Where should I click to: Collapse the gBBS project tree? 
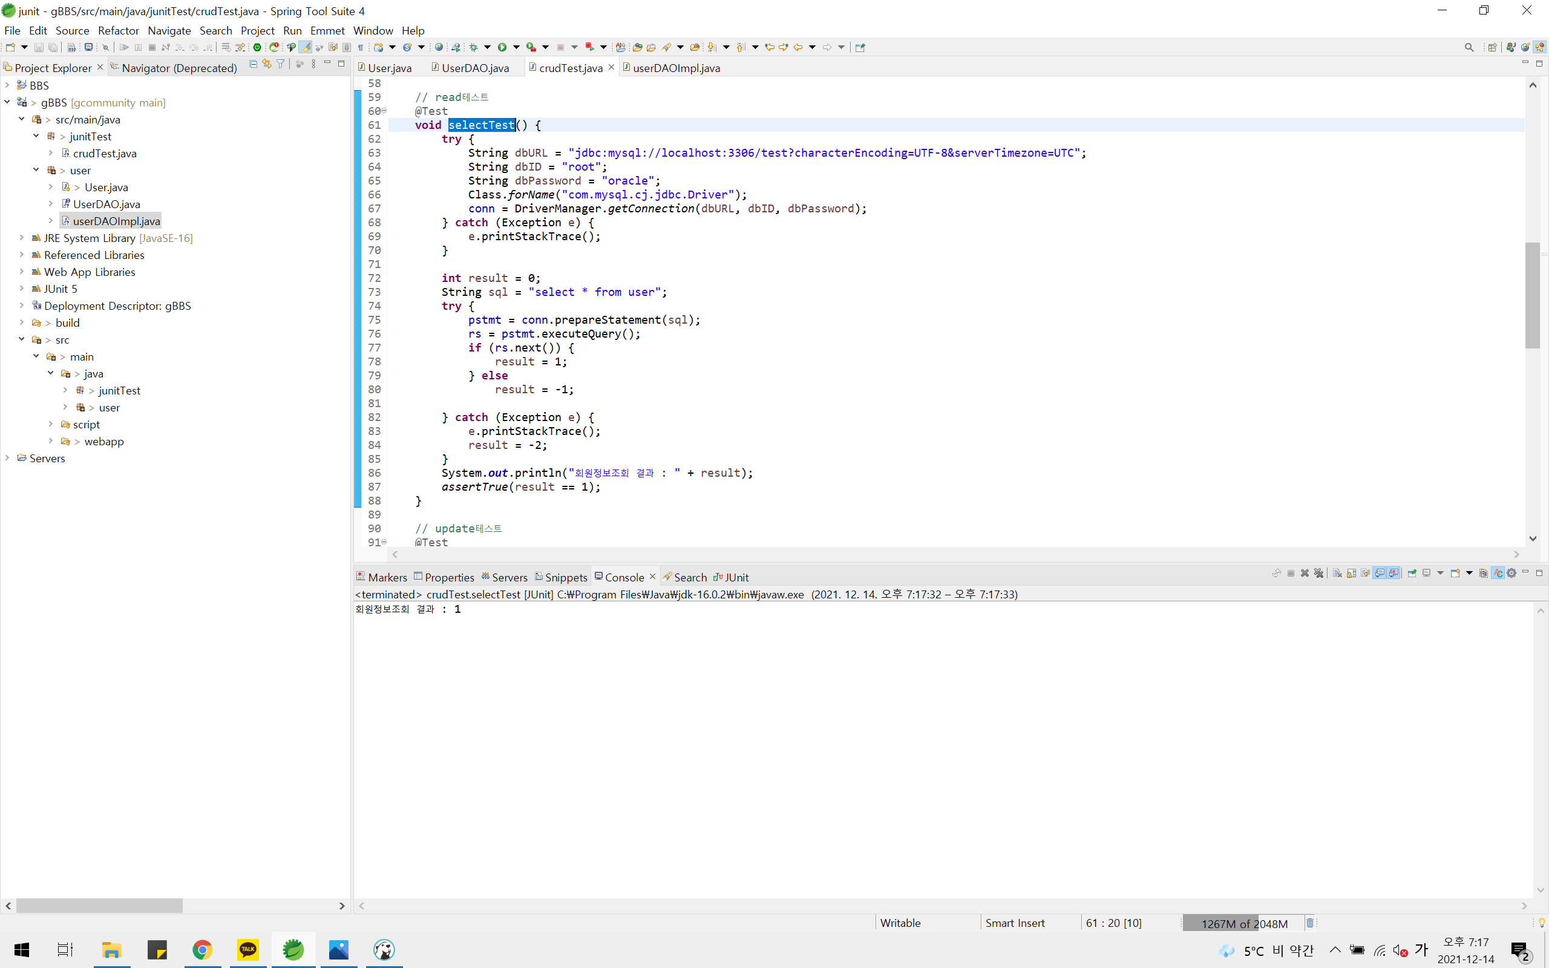tap(7, 102)
